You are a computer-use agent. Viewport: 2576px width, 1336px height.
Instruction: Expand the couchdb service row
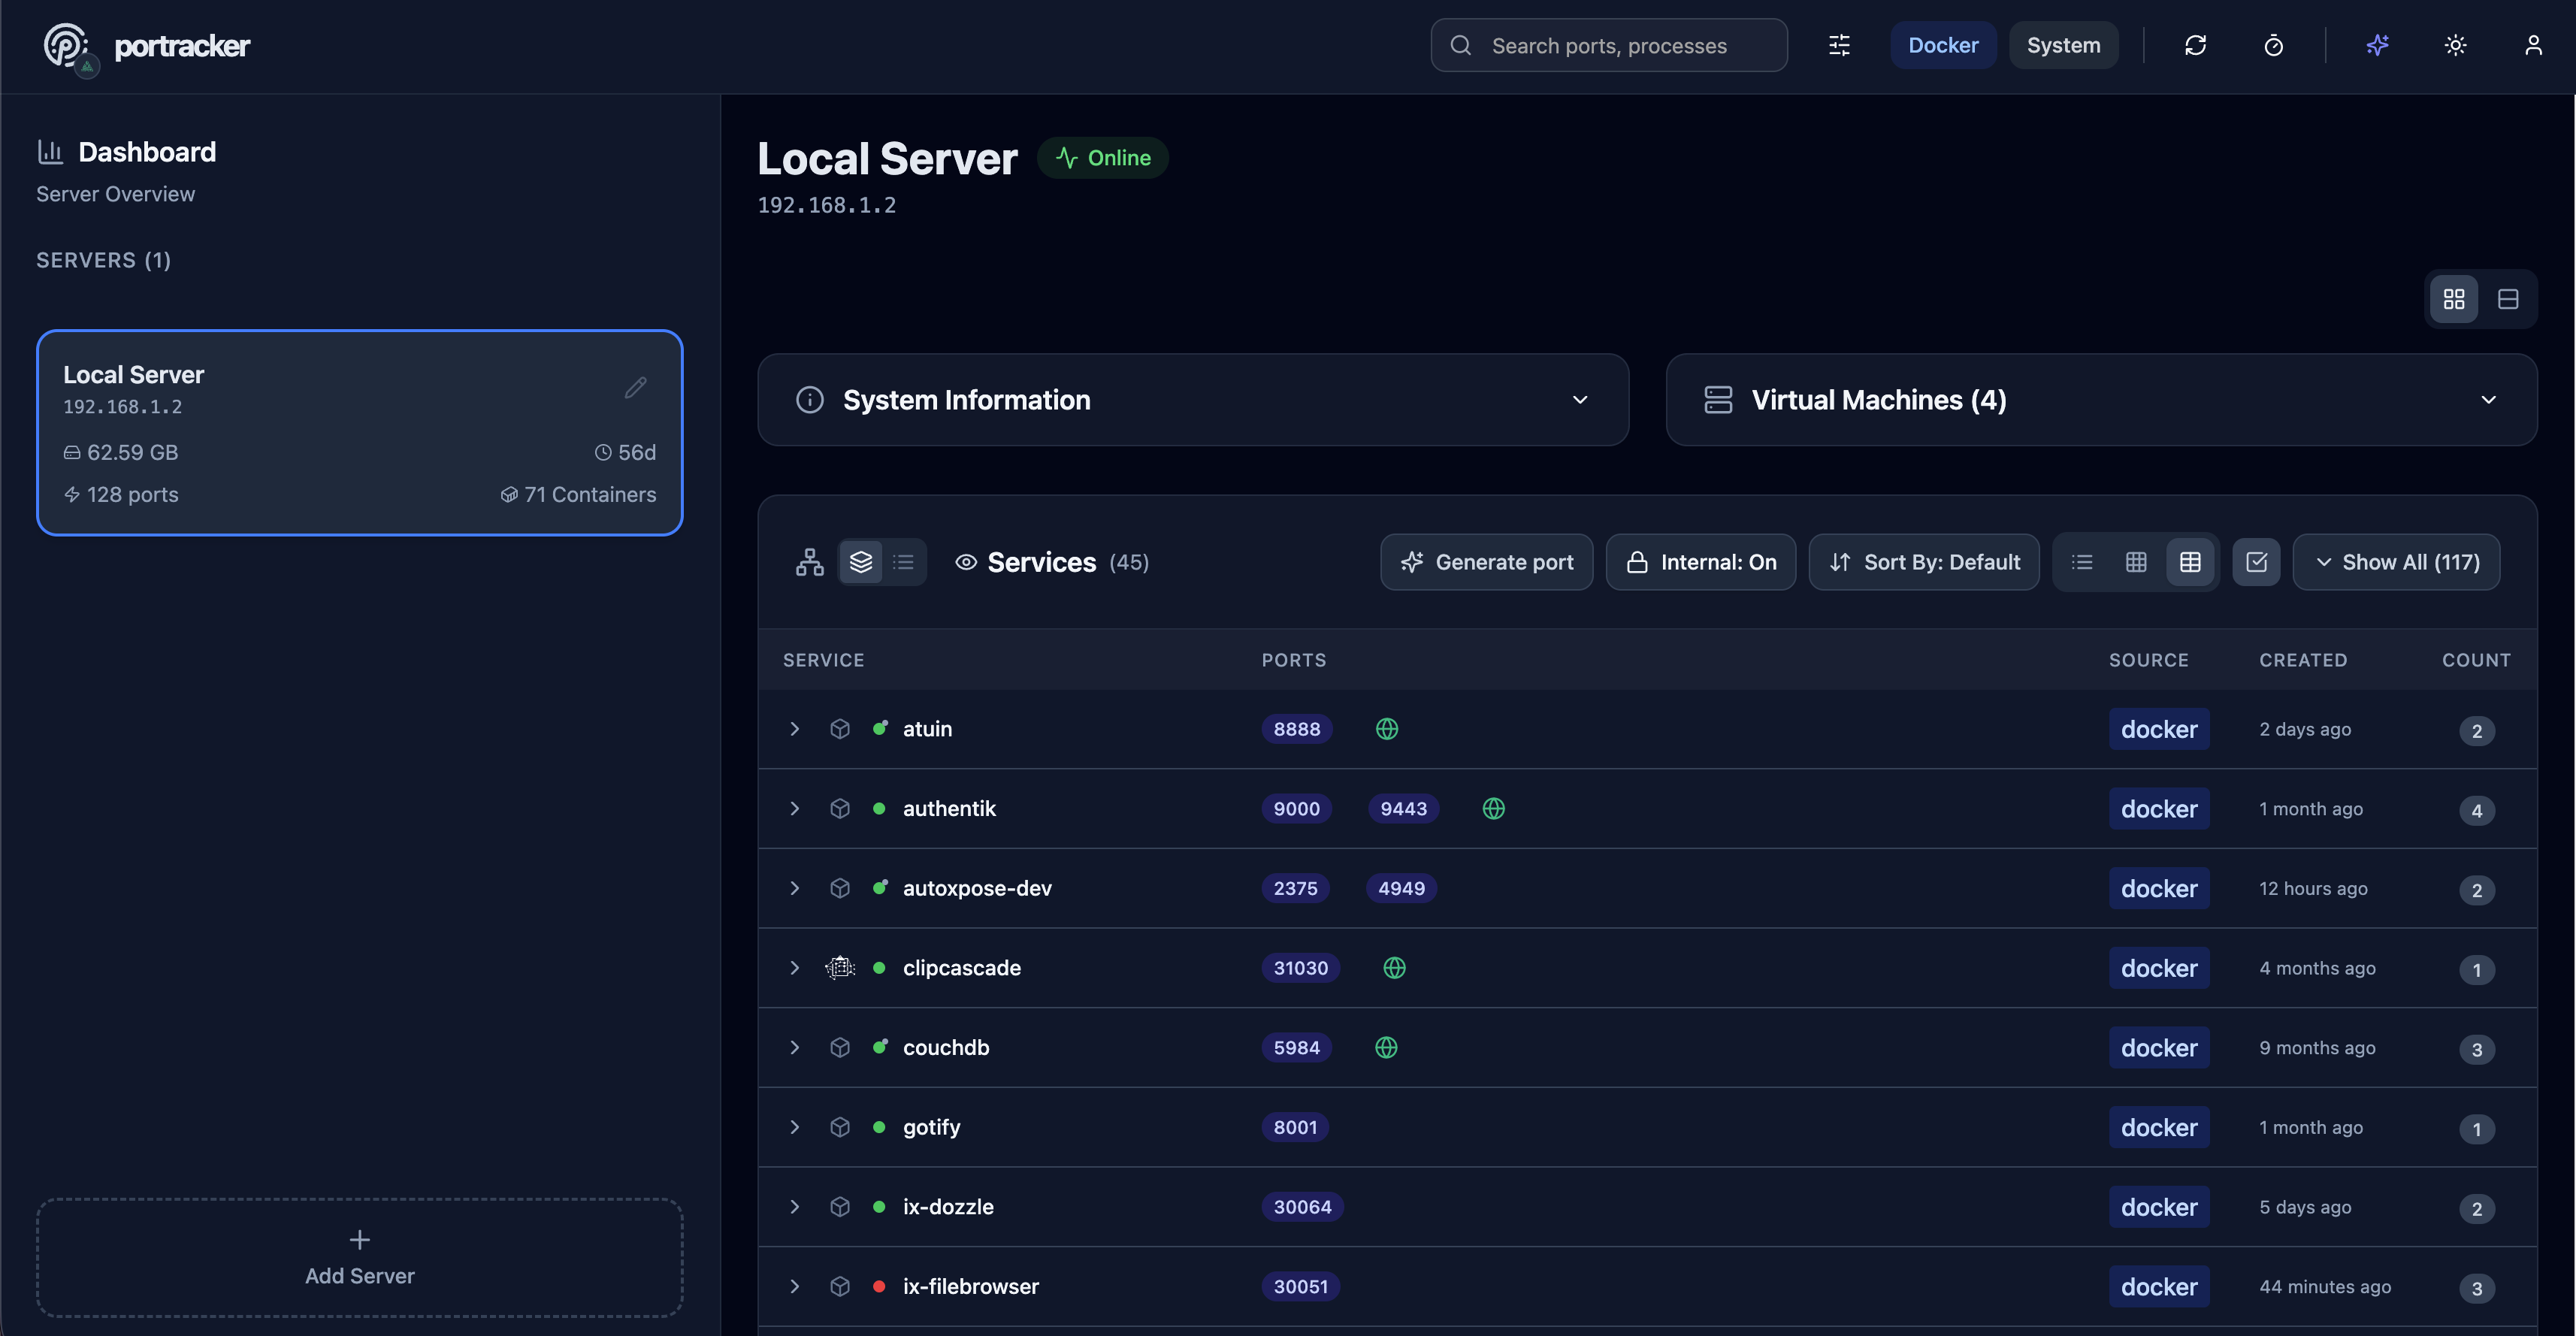click(794, 1047)
